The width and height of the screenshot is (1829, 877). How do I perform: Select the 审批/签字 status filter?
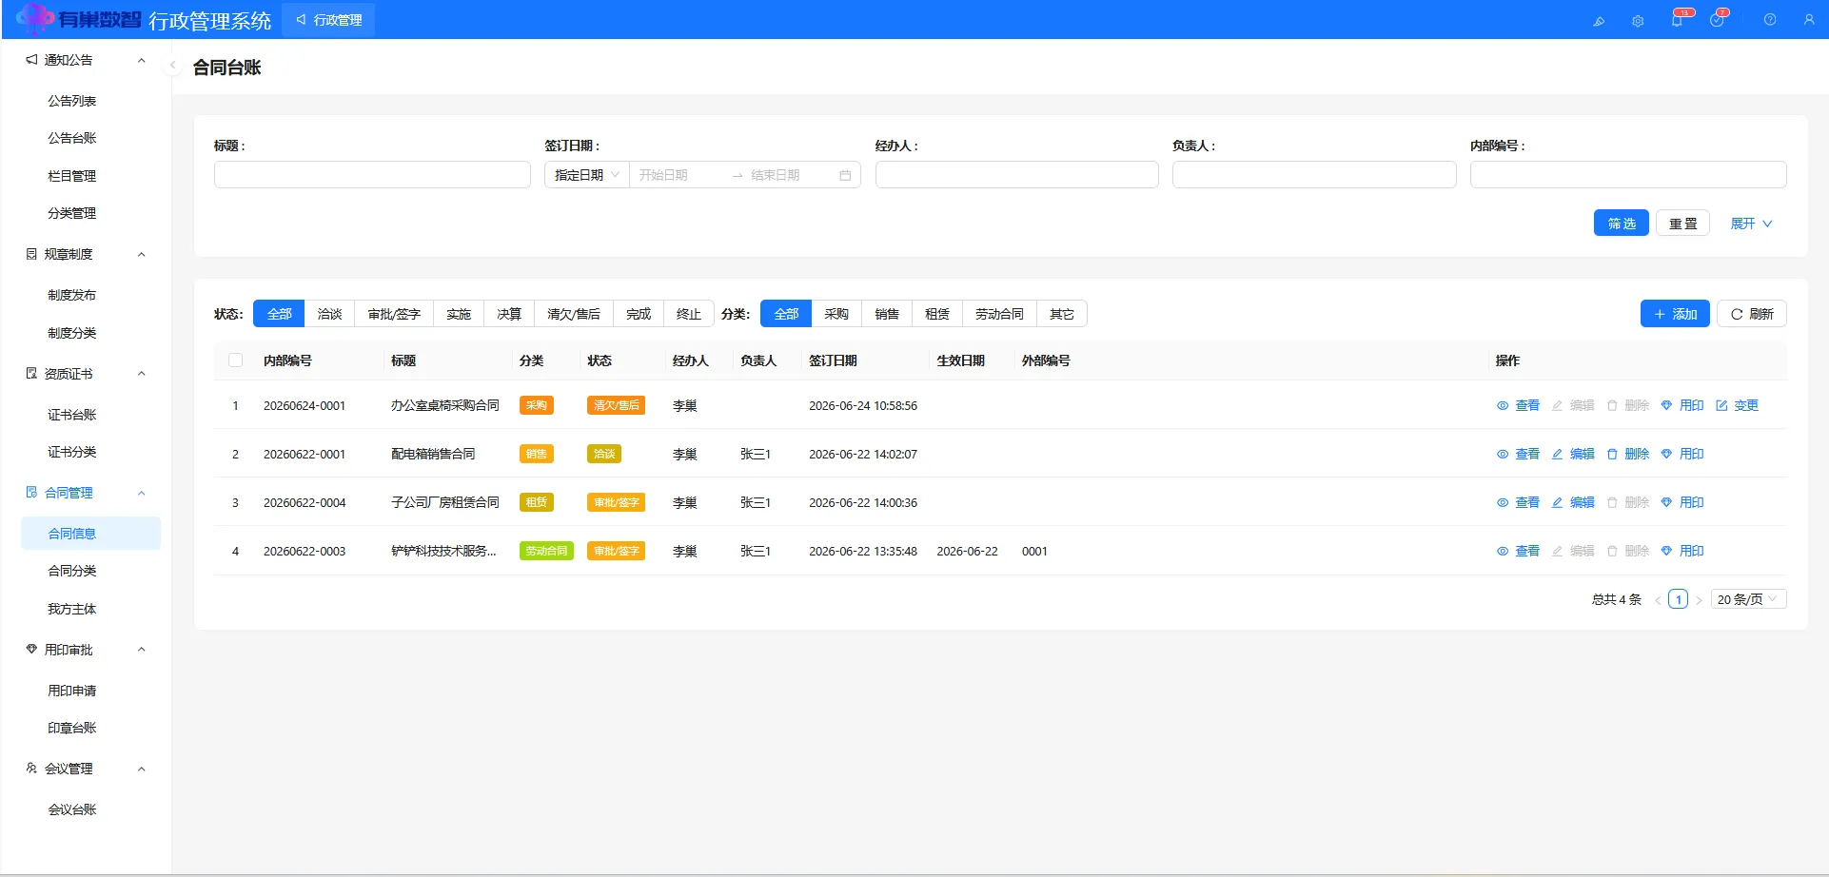click(394, 314)
